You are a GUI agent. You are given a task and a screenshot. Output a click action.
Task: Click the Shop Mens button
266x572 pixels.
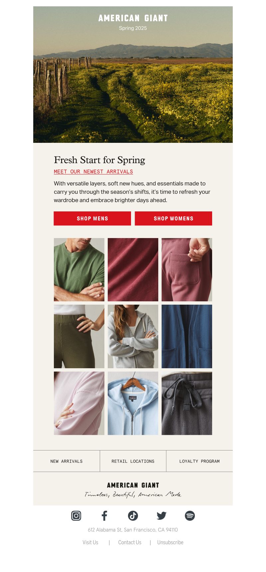pyautogui.click(x=92, y=218)
